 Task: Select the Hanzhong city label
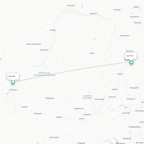click(x=54, y=137)
